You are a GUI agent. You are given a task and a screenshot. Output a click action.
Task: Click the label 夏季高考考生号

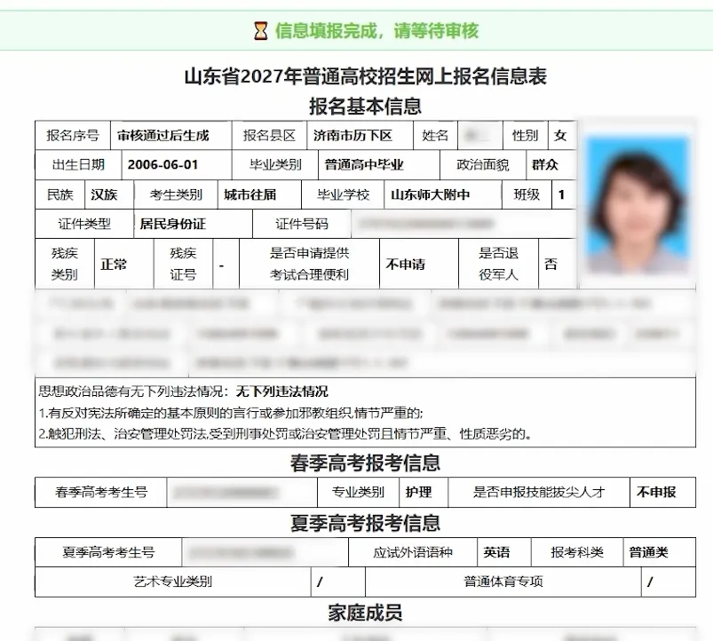point(108,552)
